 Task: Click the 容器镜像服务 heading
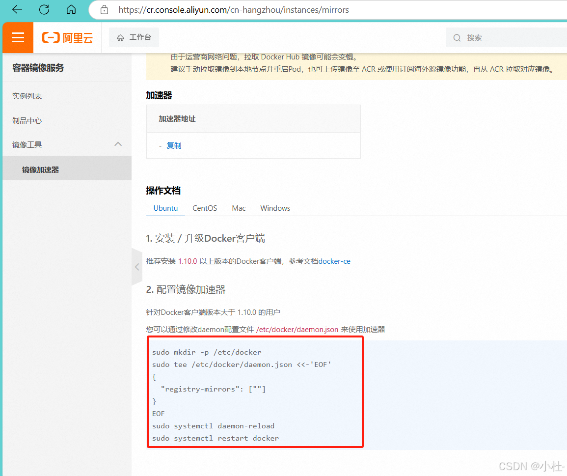coord(38,68)
